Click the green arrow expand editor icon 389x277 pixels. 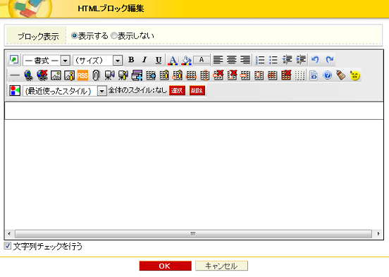coord(14,60)
